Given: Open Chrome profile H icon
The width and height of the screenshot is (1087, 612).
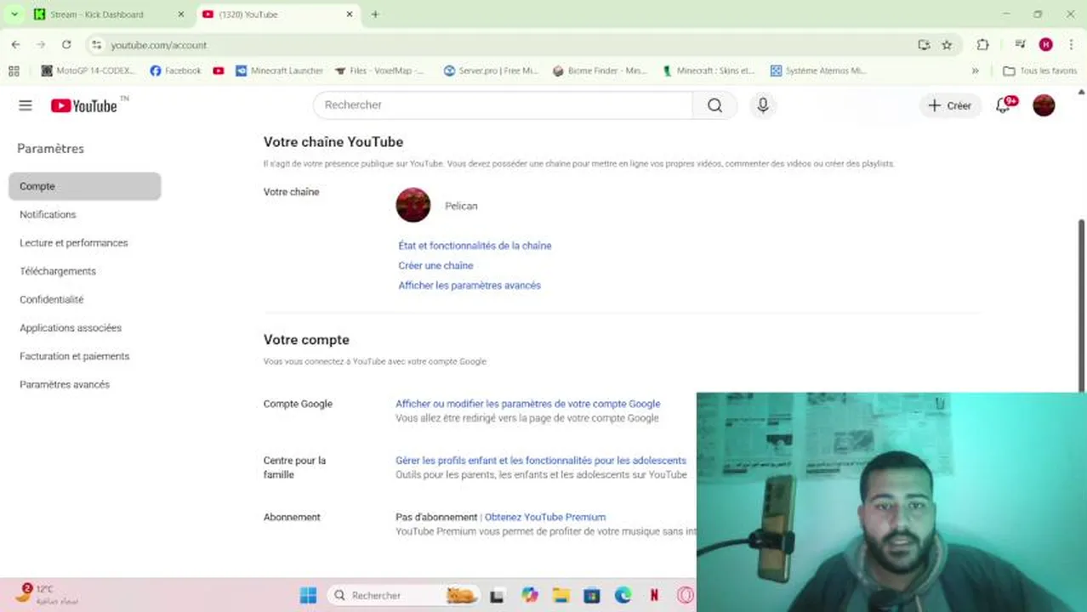Looking at the screenshot, I should click(x=1046, y=45).
